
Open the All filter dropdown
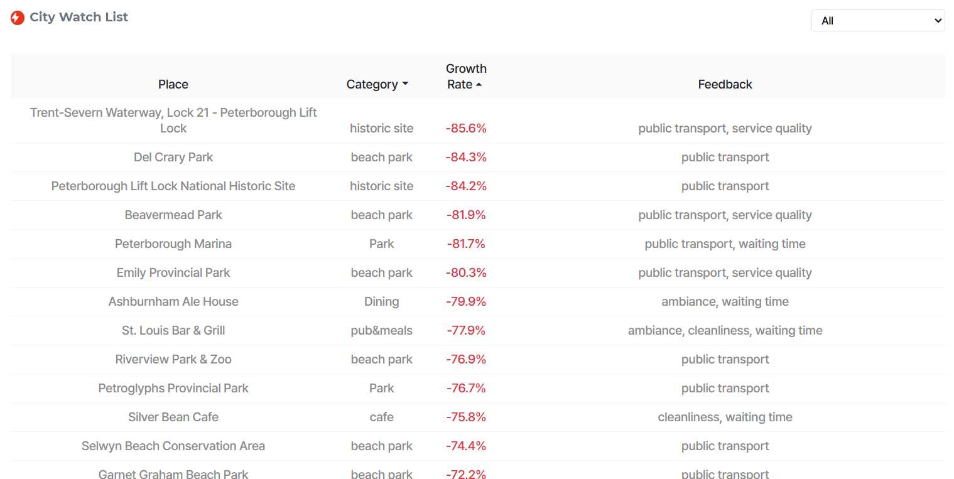877,21
